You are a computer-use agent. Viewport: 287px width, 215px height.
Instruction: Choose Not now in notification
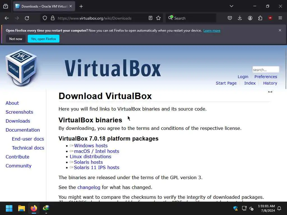tap(16, 39)
